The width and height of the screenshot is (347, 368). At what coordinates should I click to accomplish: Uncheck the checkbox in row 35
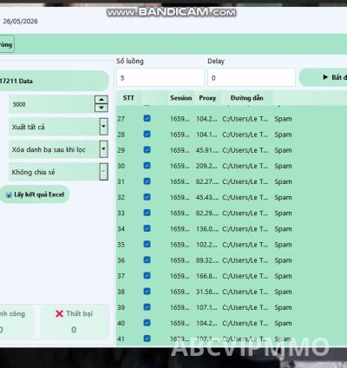coord(147,244)
